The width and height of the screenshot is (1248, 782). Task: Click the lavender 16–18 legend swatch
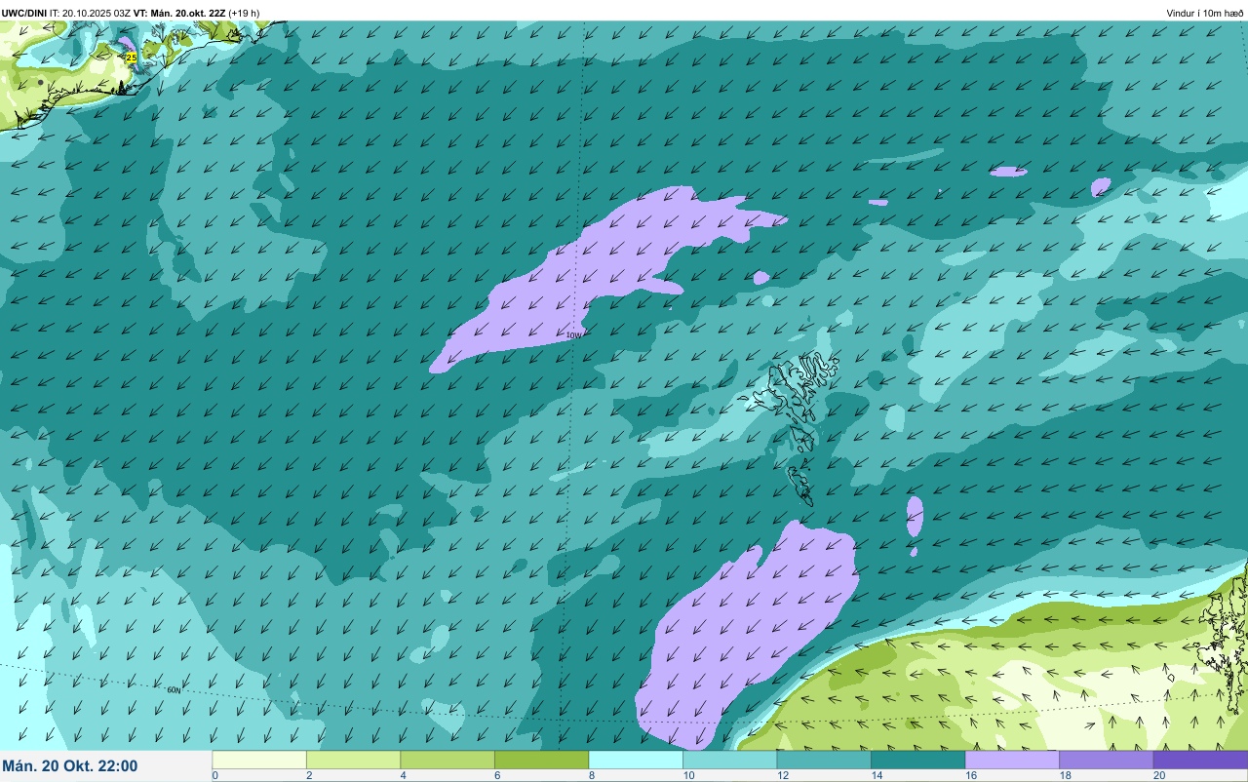pos(1012,760)
